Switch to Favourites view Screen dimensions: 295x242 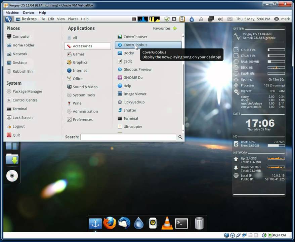[x=165, y=28]
